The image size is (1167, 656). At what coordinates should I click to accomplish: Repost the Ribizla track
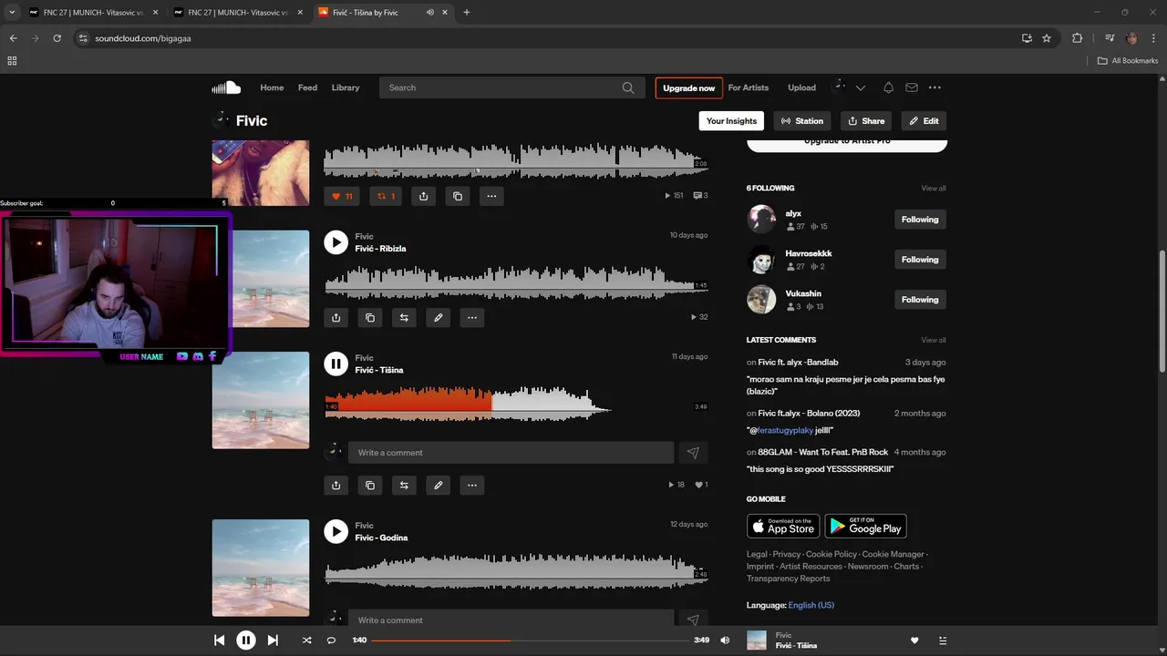(x=404, y=318)
